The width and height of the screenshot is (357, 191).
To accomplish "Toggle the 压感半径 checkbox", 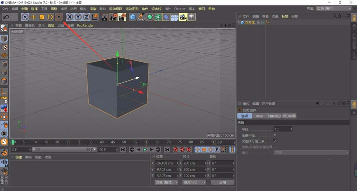I will click(275, 135).
